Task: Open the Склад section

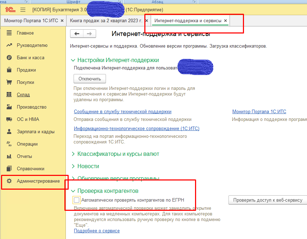Action: pos(23,94)
